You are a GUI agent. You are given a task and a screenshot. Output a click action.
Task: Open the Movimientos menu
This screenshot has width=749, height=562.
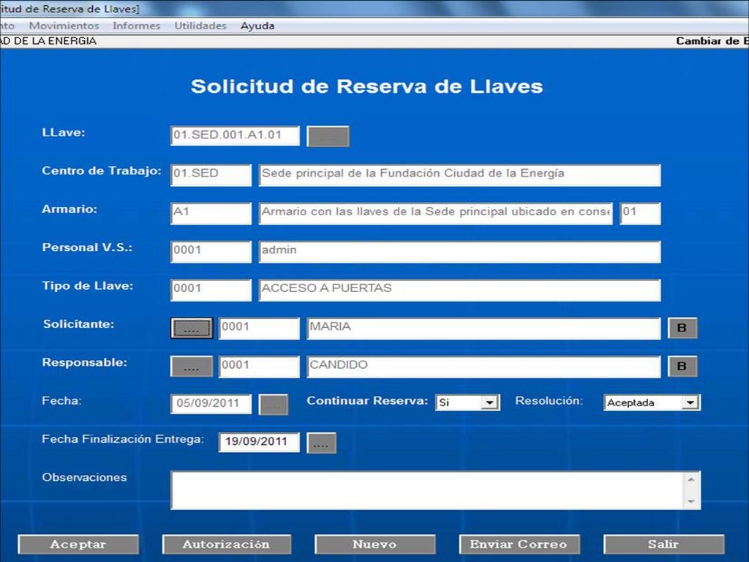[x=64, y=26]
